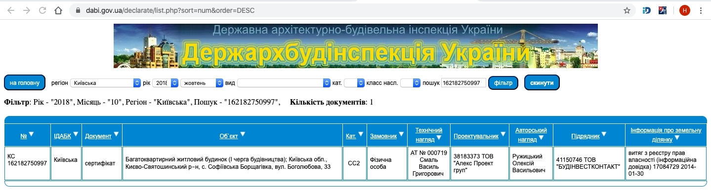Select the cell 'витяг з реєстру прав власності'

(x=666, y=163)
